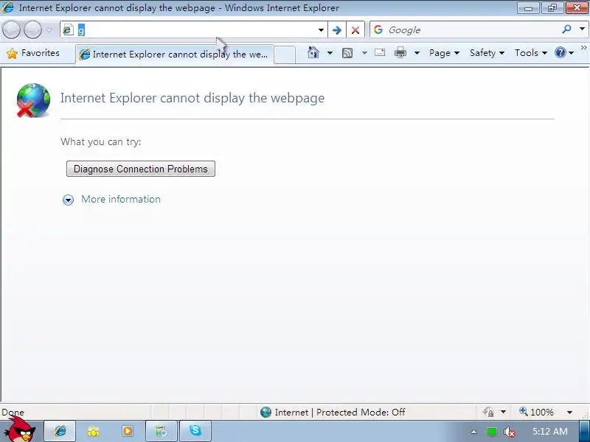Run search with the magnifier icon
Screen dimensions: 590x442
pos(566,29)
